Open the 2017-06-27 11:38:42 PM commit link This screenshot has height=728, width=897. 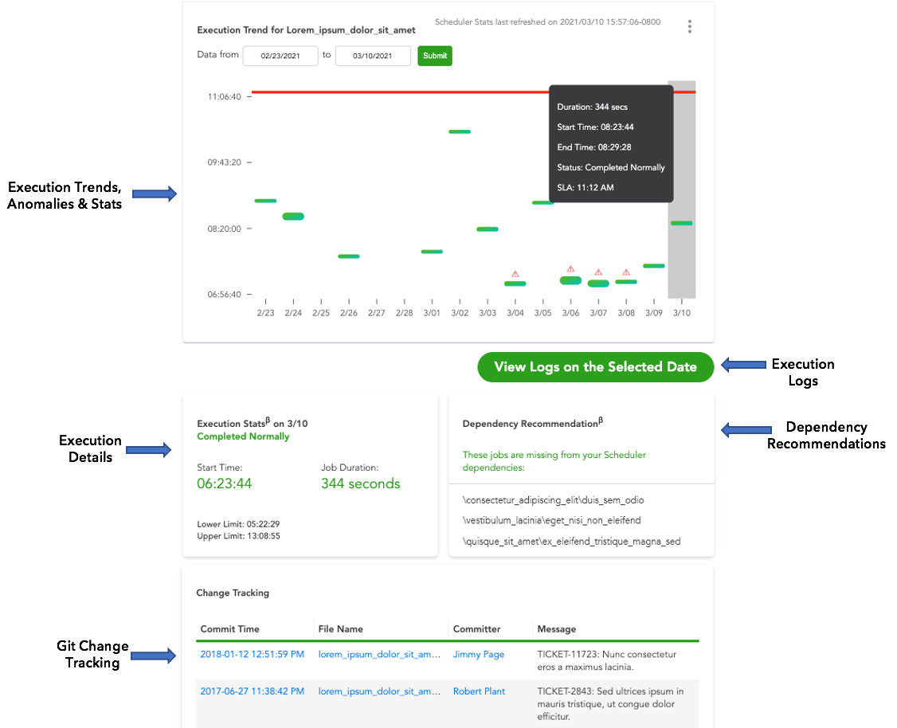click(x=252, y=691)
